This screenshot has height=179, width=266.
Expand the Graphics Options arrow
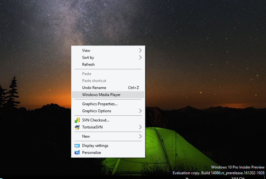(140, 111)
